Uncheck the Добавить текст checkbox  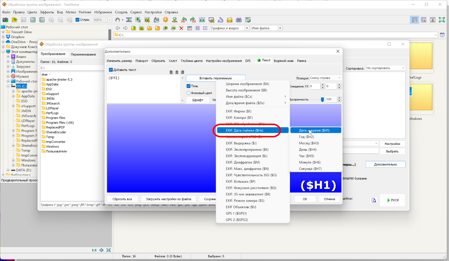(x=111, y=70)
